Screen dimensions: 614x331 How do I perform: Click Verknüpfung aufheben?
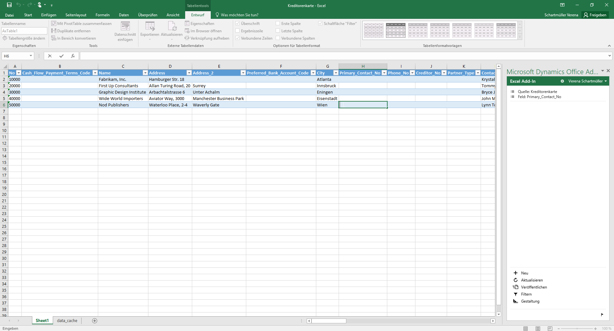(207, 38)
